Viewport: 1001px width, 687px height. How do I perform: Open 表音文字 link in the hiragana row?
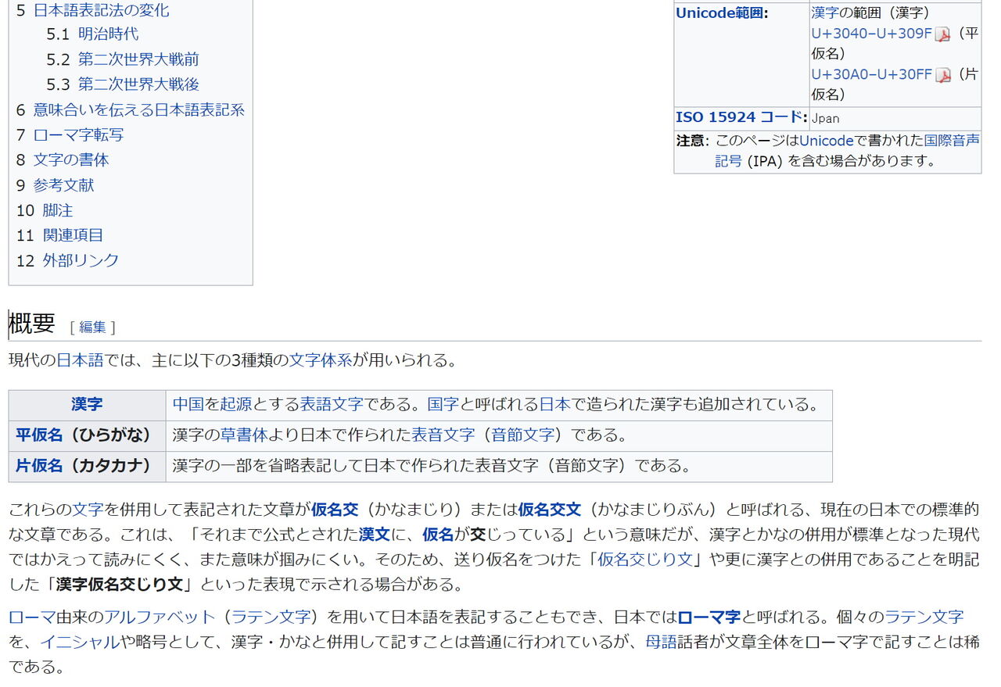(x=443, y=435)
